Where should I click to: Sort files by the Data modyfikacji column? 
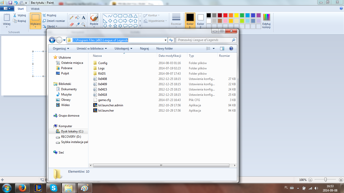pos(170,56)
